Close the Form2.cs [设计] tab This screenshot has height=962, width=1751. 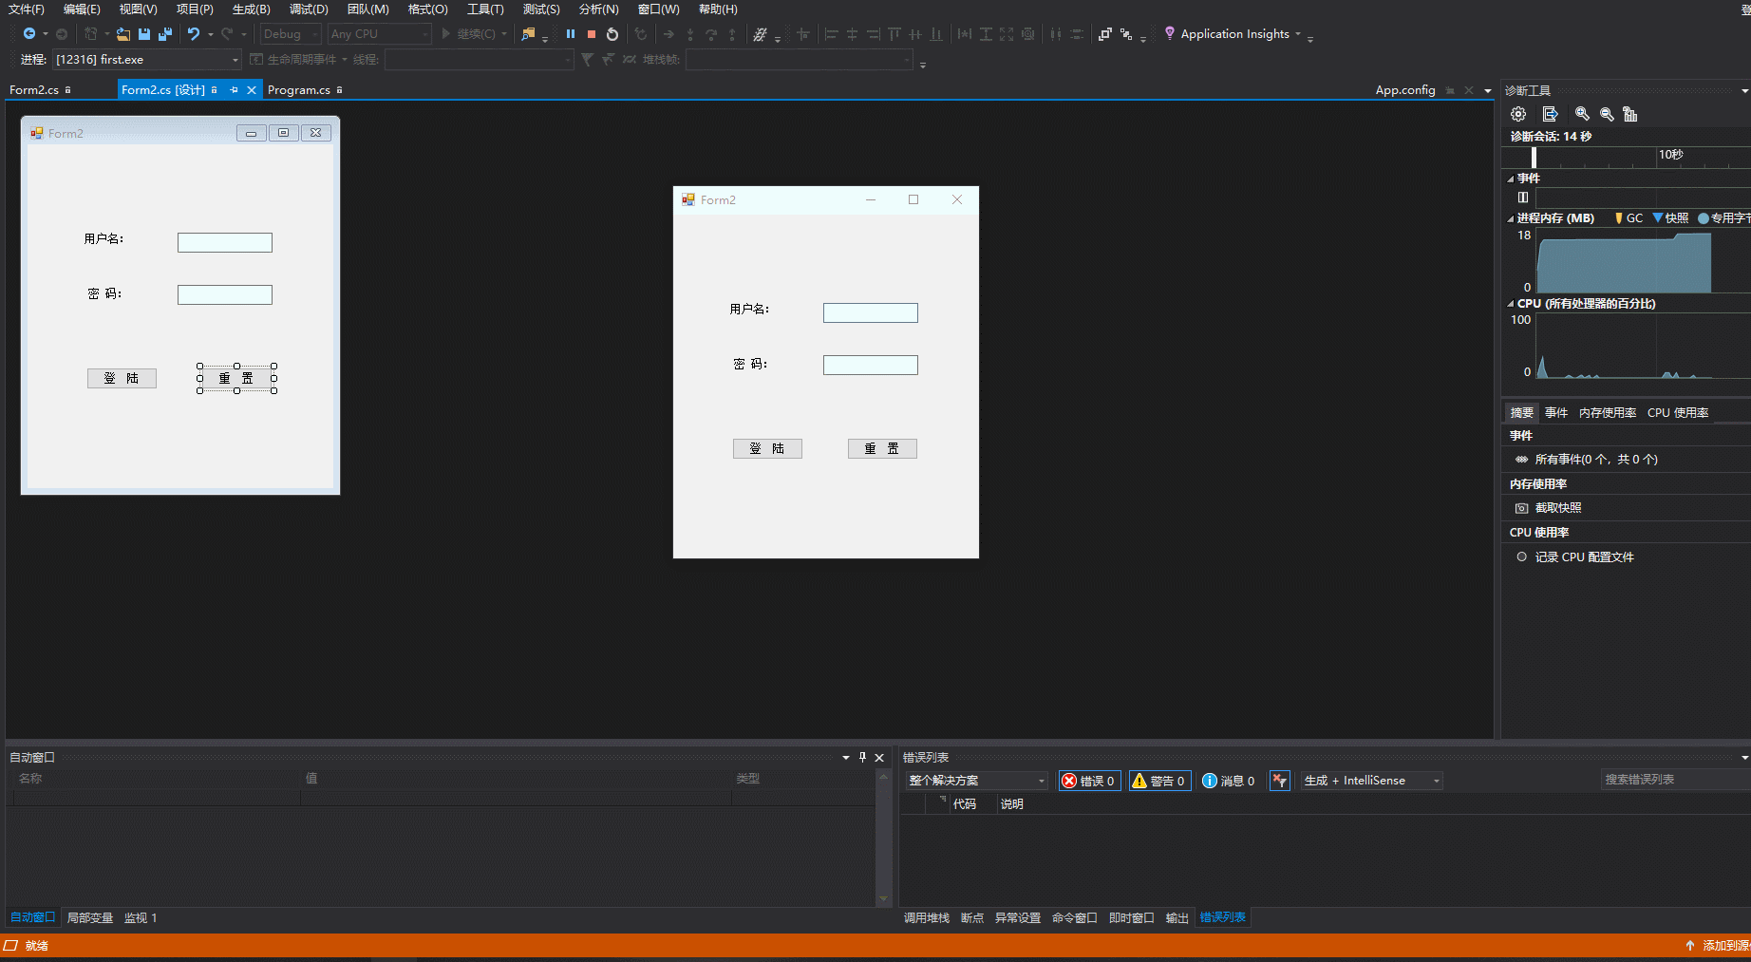(x=252, y=90)
